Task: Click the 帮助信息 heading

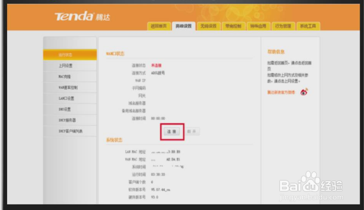Action: point(276,52)
